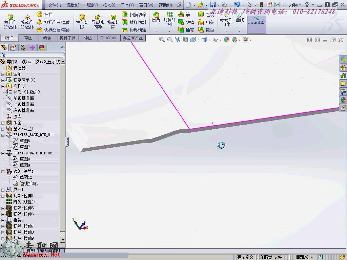Open the DisplayManager panel tab
Viewport: 347px width, 260px height.
click(42, 47)
